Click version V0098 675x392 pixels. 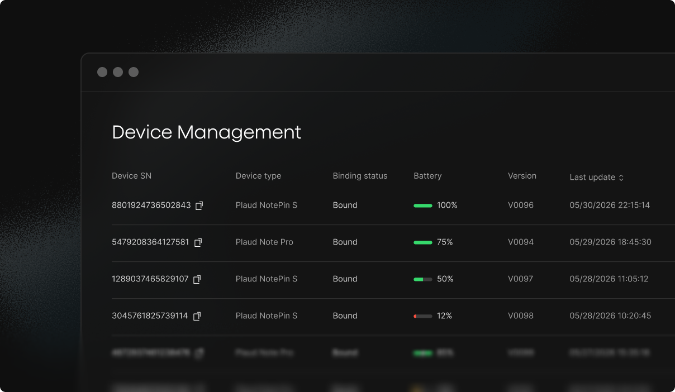pyautogui.click(x=521, y=316)
